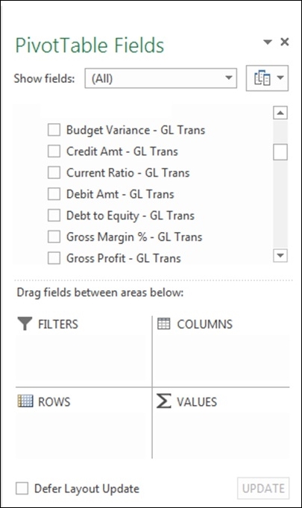The width and height of the screenshot is (302, 508).
Task: Enable the Defer Layout Update checkbox
Action: (22, 489)
